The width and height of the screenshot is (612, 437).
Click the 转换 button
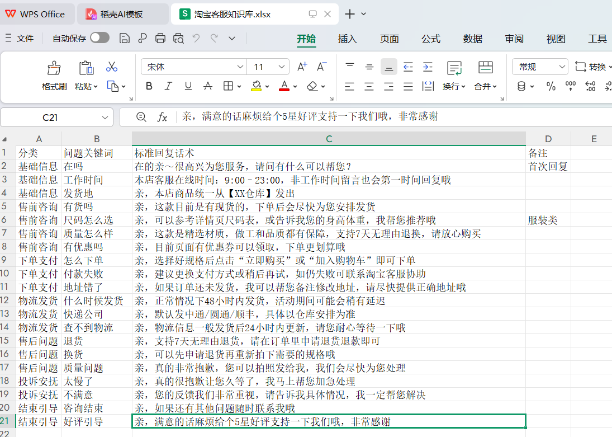(x=592, y=67)
